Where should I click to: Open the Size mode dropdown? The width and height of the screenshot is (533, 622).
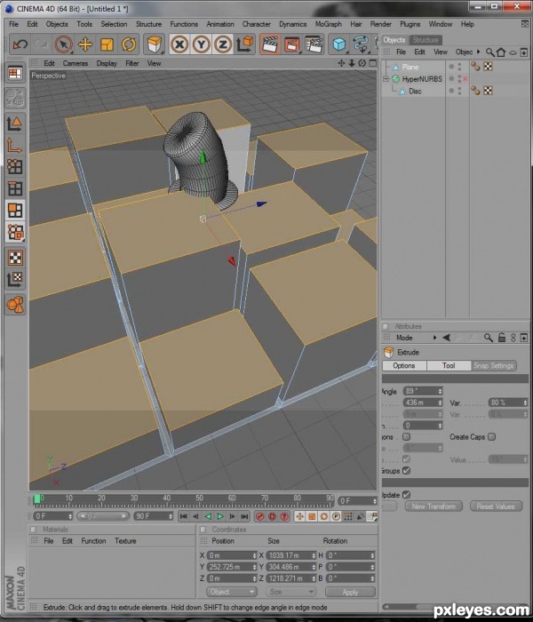(x=291, y=592)
